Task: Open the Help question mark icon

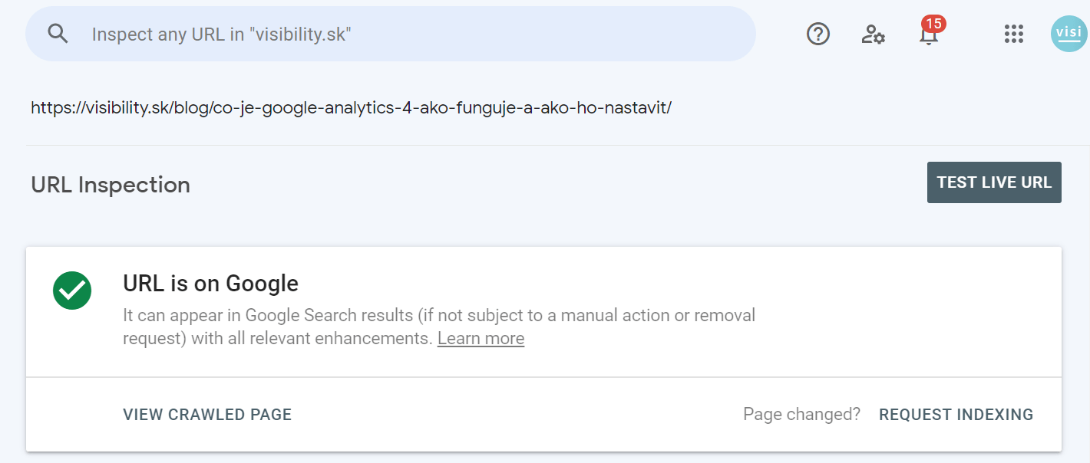Action: tap(818, 34)
